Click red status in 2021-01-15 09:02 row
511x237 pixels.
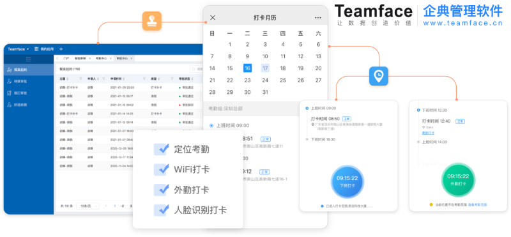[x=186, y=105]
